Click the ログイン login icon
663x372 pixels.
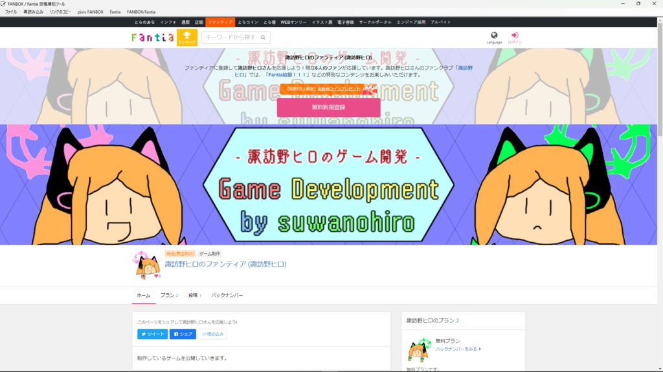(x=515, y=35)
